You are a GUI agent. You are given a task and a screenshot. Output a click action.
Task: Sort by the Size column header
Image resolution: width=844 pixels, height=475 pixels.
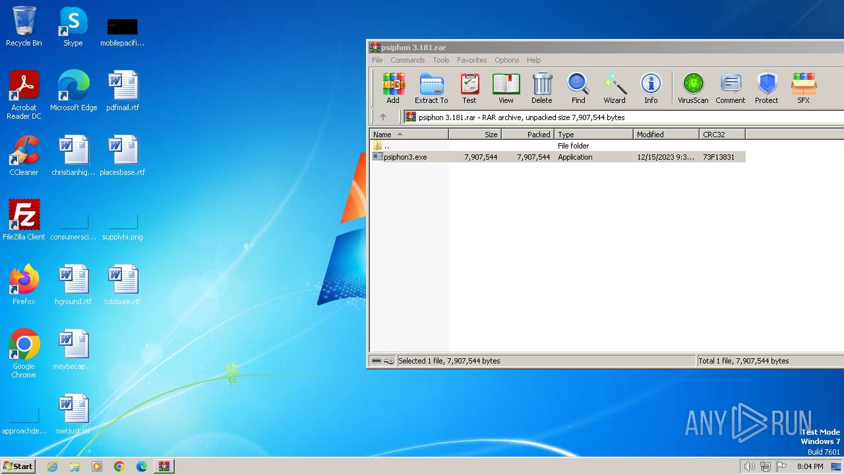click(475, 135)
